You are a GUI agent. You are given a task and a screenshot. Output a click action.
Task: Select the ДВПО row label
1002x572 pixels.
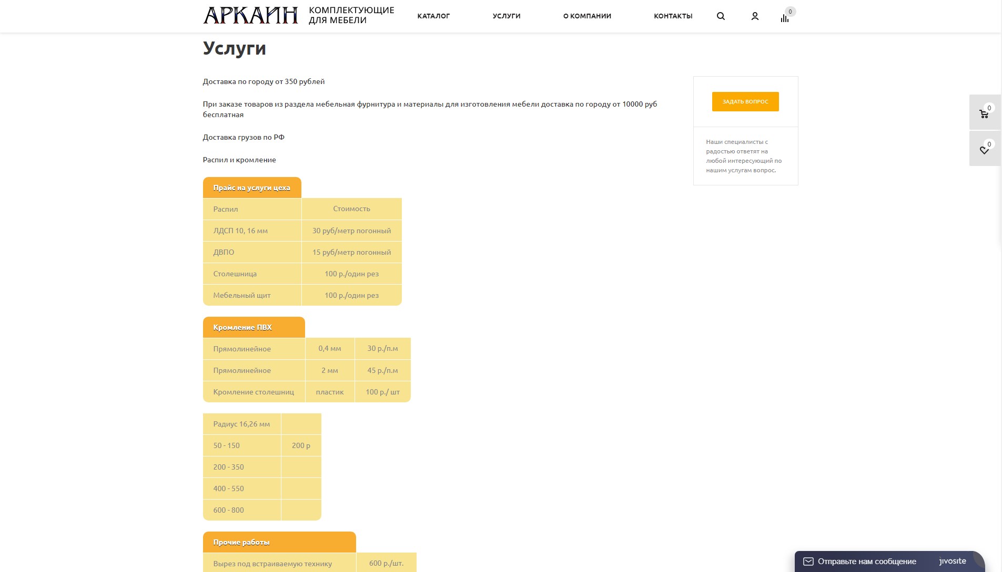point(252,252)
